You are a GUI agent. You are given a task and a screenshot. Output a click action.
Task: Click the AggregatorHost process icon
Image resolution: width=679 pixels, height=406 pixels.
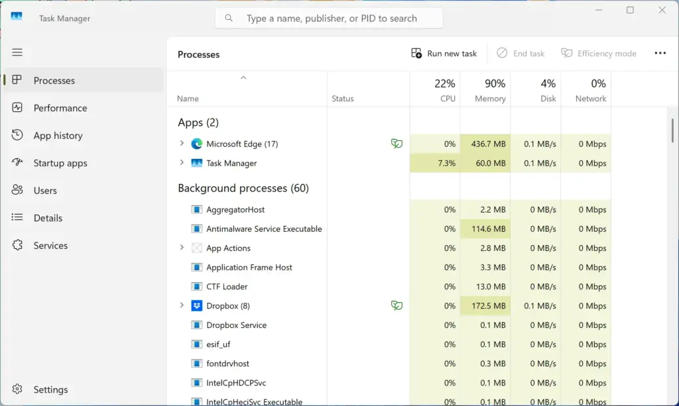(x=196, y=209)
